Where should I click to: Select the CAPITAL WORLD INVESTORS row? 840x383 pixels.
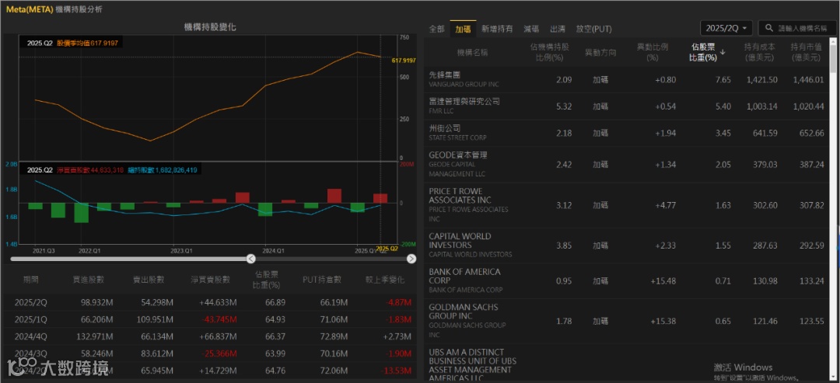tap(627, 245)
